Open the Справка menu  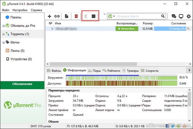[x=36, y=10]
